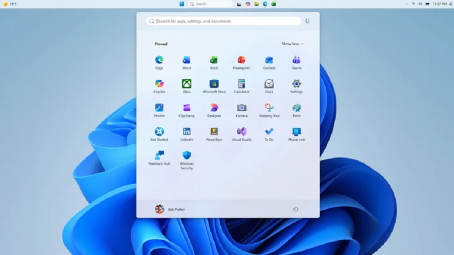
Task: Open the Clock app
Action: coord(269,86)
